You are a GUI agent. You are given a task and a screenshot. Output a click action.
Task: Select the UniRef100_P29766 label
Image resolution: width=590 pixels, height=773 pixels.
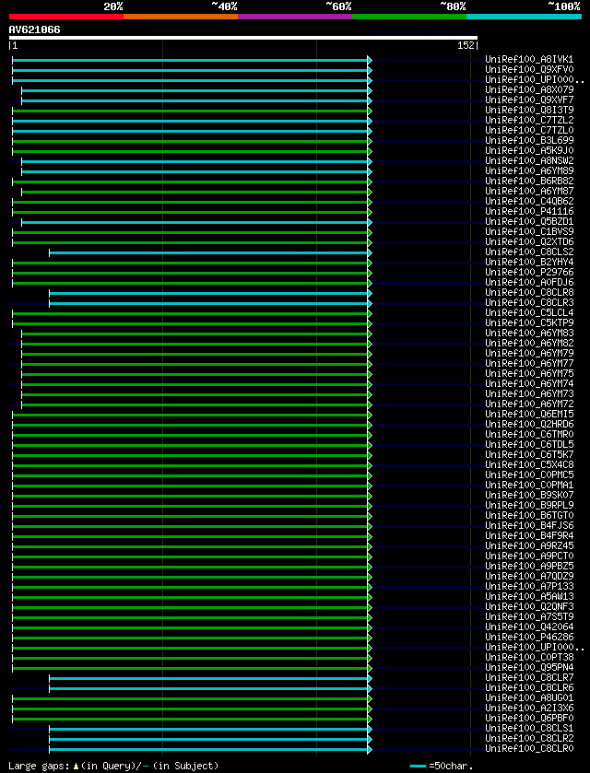click(530, 273)
